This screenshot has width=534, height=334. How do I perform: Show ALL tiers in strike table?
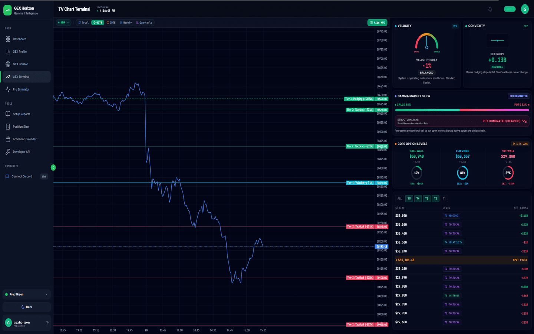click(400, 199)
